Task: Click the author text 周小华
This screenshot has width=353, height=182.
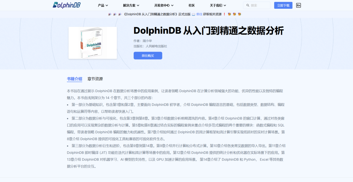Action: [x=147, y=41]
